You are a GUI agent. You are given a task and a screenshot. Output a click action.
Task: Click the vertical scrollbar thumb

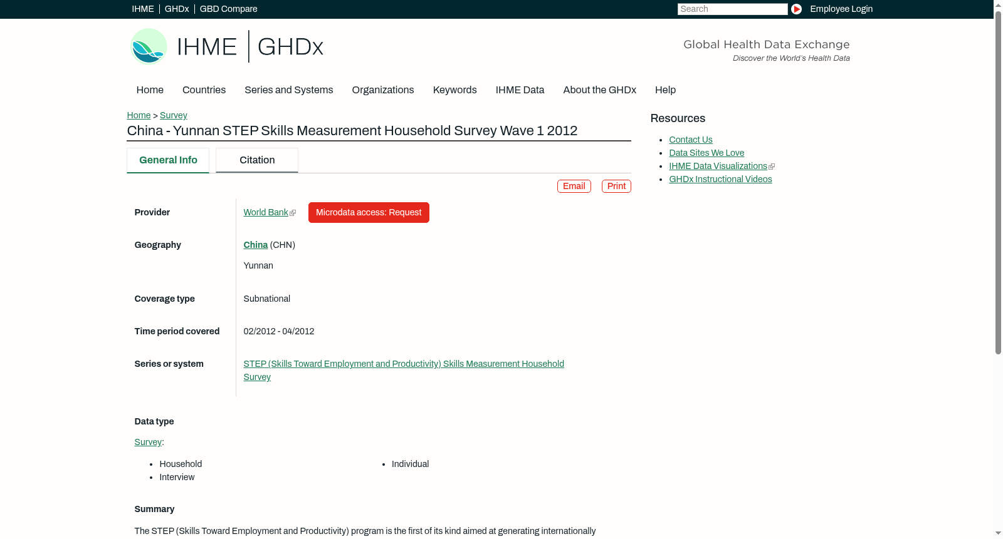998,182
